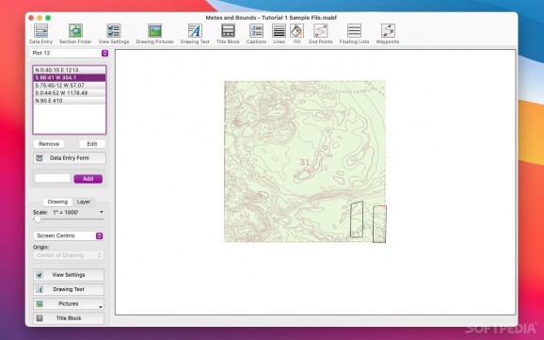Viewport: 544px width, 340px height.
Task: Open the Data Entry Form
Action: pyautogui.click(x=70, y=158)
